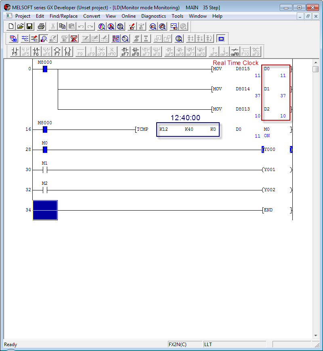The height and width of the screenshot is (351, 323).
Task: Open the Window menu
Action: (198, 16)
